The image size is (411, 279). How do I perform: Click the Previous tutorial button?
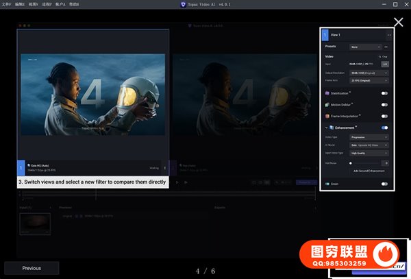click(x=32, y=268)
